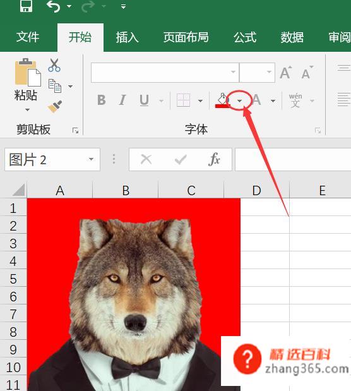351x391 pixels.
Task: Switch to the 插入 tab
Action: click(x=127, y=37)
